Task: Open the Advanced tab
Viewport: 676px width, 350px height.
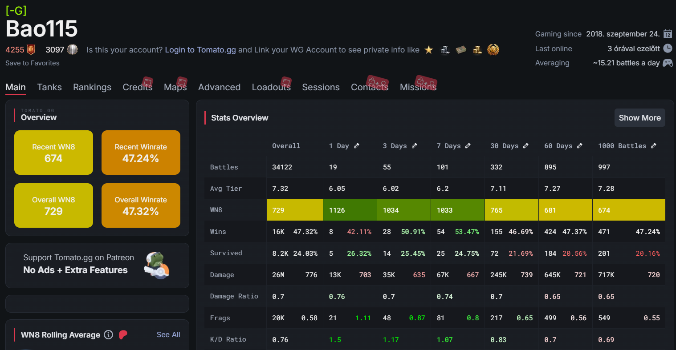Action: tap(219, 87)
